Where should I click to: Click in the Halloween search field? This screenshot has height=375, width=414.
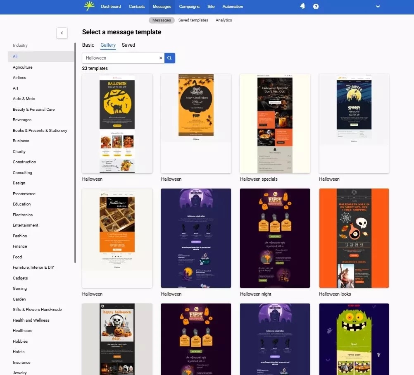click(x=120, y=58)
